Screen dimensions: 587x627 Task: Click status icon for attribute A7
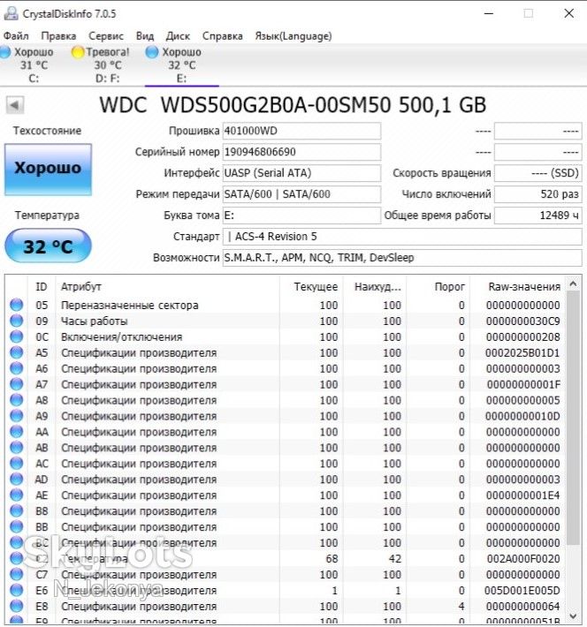point(17,384)
